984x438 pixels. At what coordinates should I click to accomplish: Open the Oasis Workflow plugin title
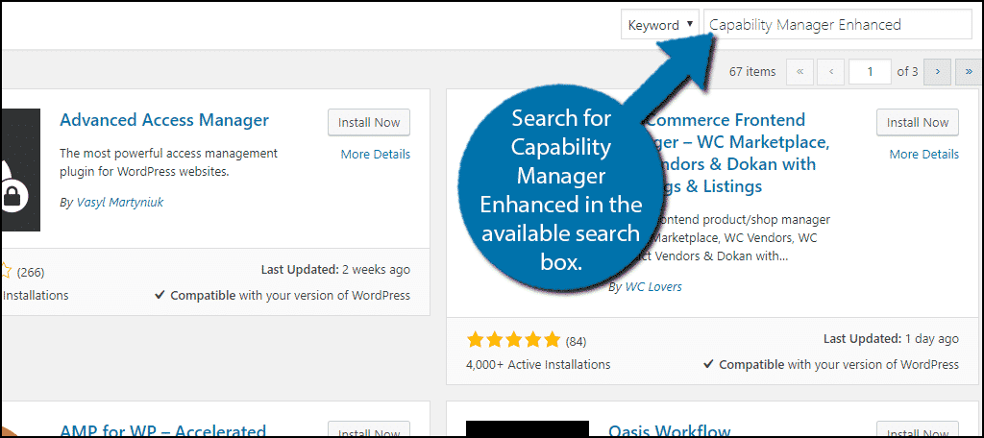[669, 430]
